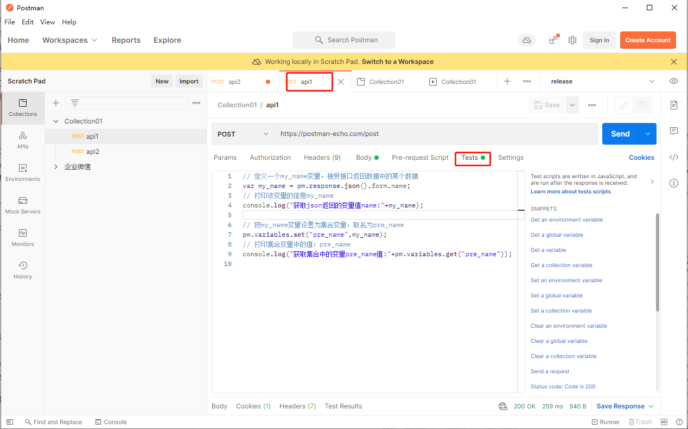Open the Save button dropdown arrow

[x=572, y=105]
